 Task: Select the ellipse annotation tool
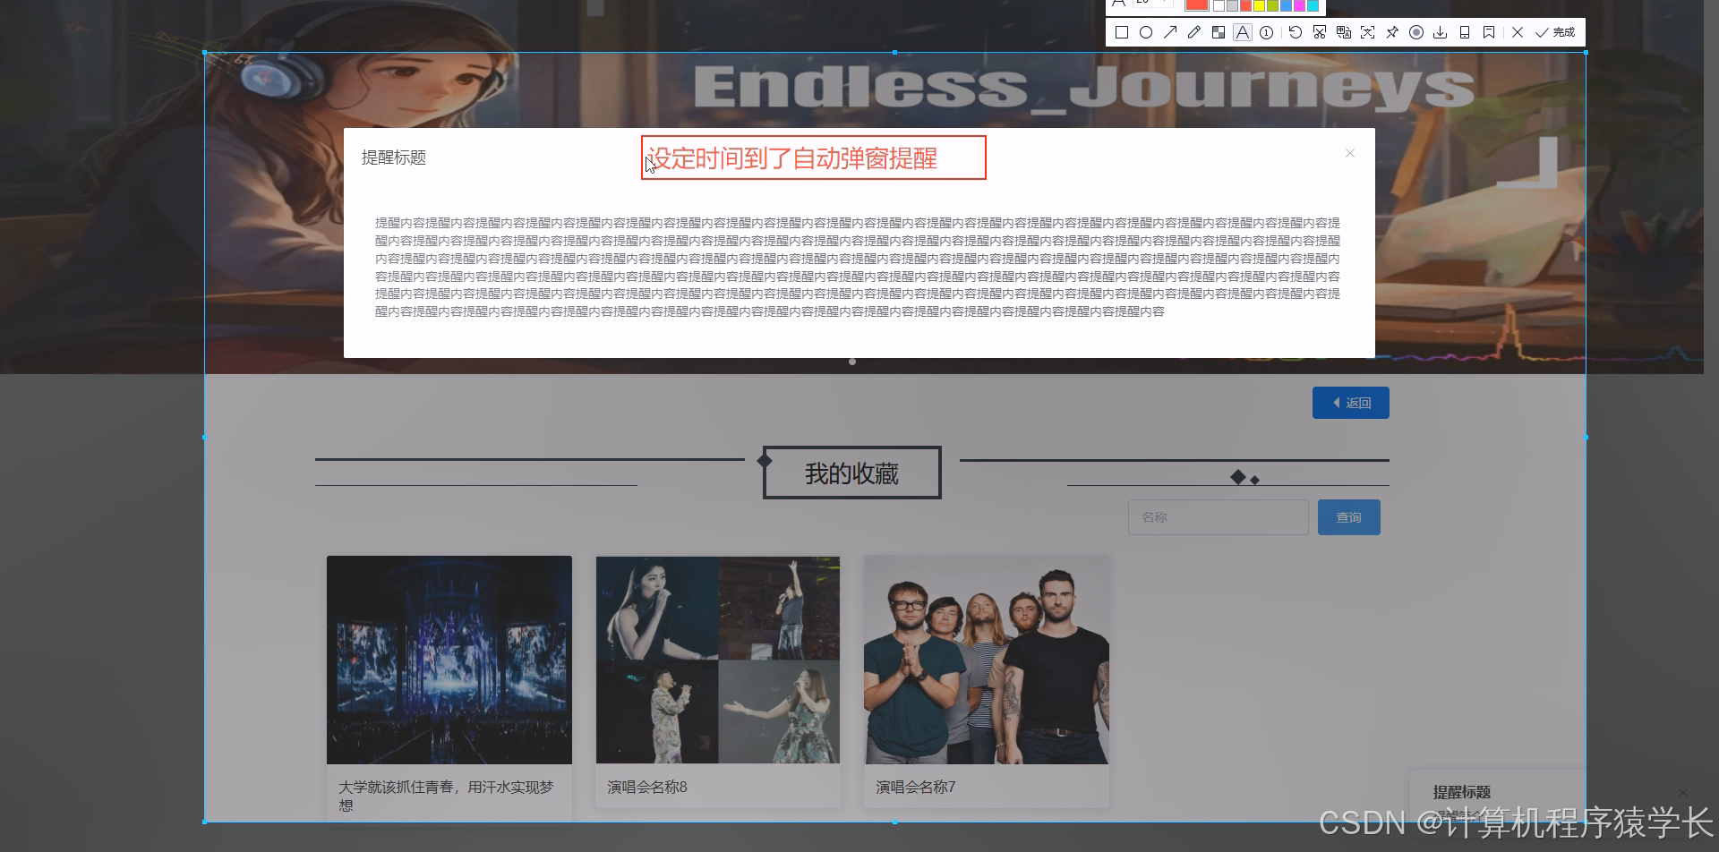(1146, 32)
